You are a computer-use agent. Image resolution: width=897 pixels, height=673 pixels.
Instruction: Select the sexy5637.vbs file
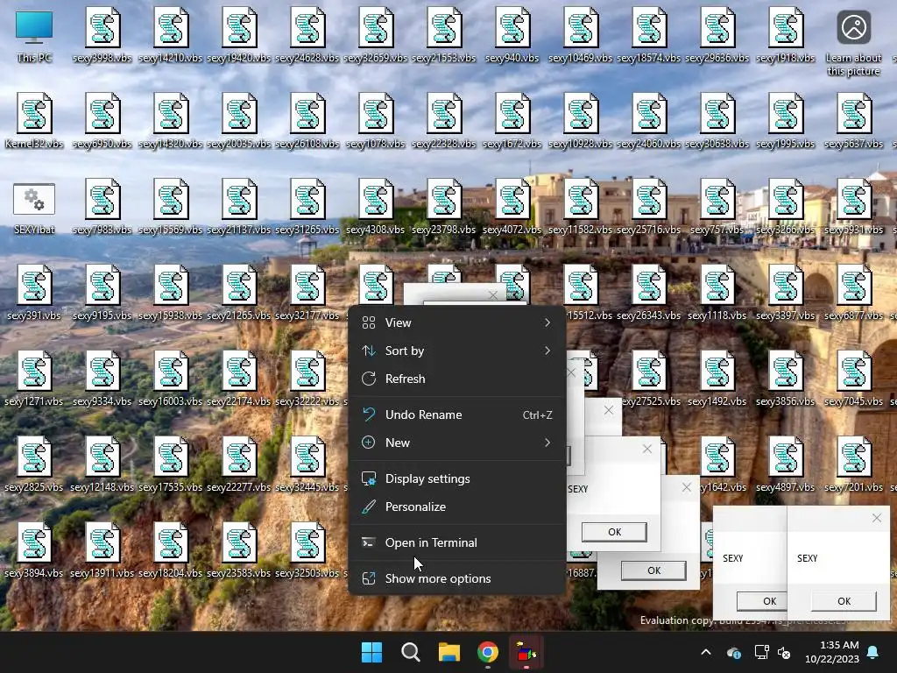pos(853,121)
